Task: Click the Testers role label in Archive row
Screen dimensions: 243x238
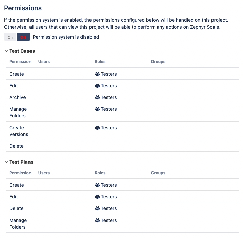Action: coord(109,97)
